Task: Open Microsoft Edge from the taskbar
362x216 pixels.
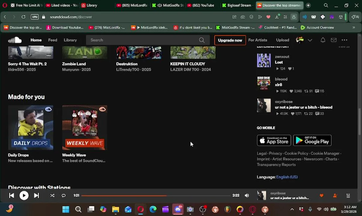Action: coord(153,209)
